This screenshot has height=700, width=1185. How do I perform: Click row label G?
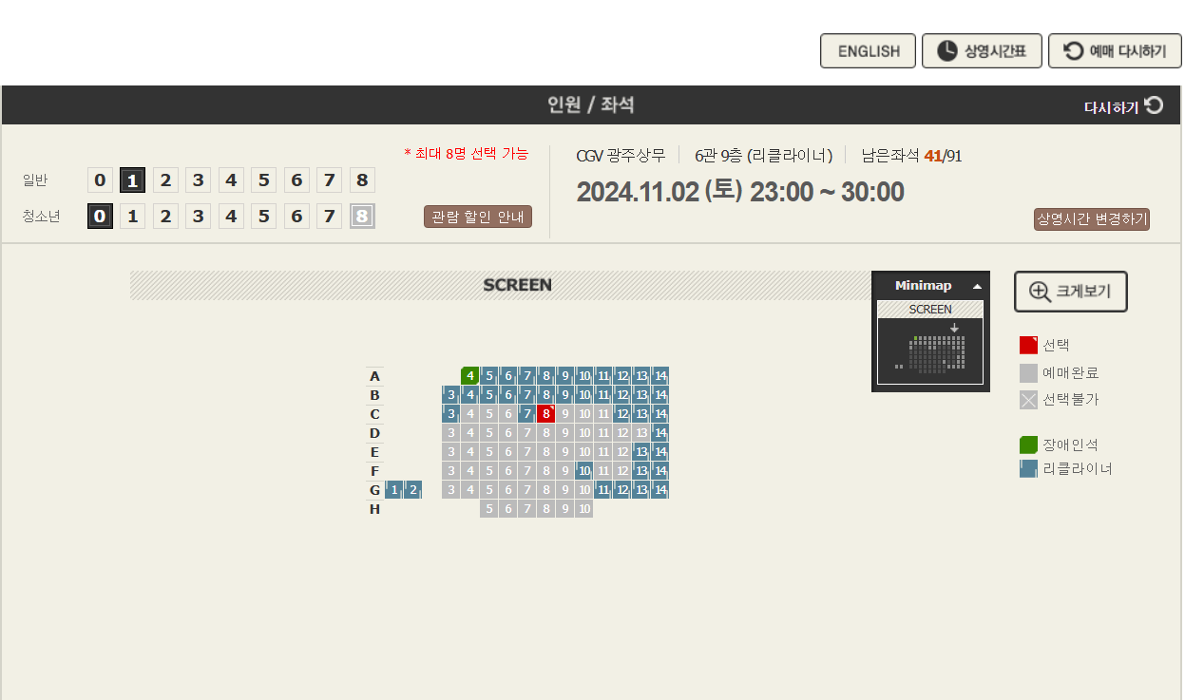[375, 490]
